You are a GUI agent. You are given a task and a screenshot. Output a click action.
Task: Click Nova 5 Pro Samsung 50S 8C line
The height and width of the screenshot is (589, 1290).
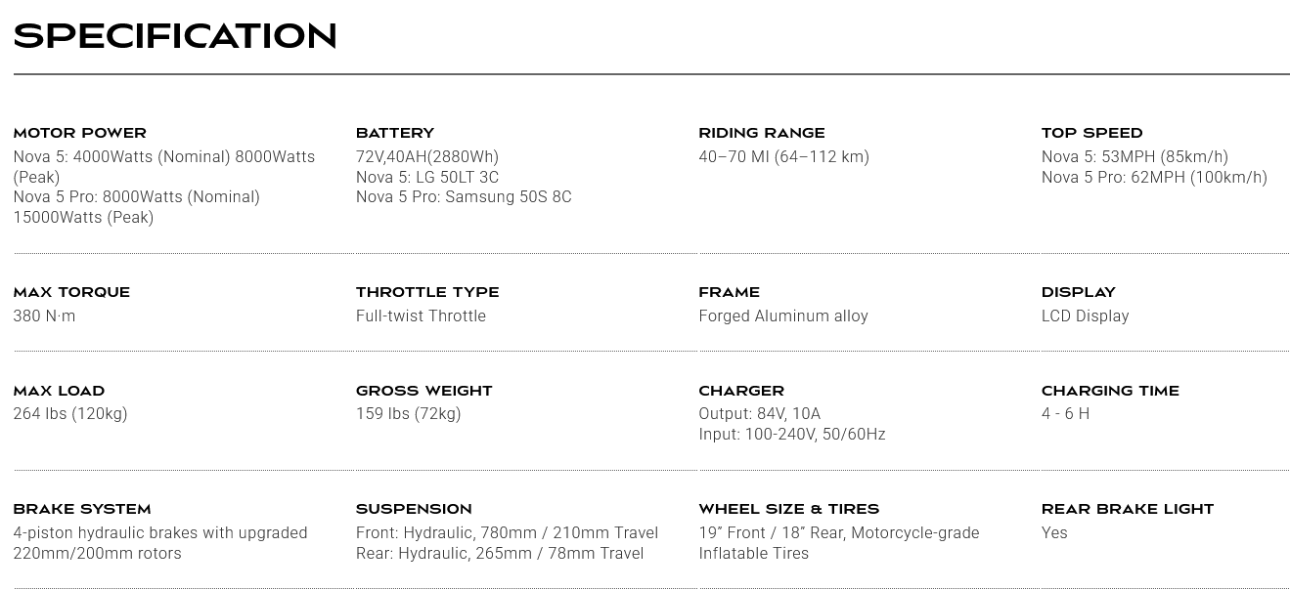click(464, 196)
